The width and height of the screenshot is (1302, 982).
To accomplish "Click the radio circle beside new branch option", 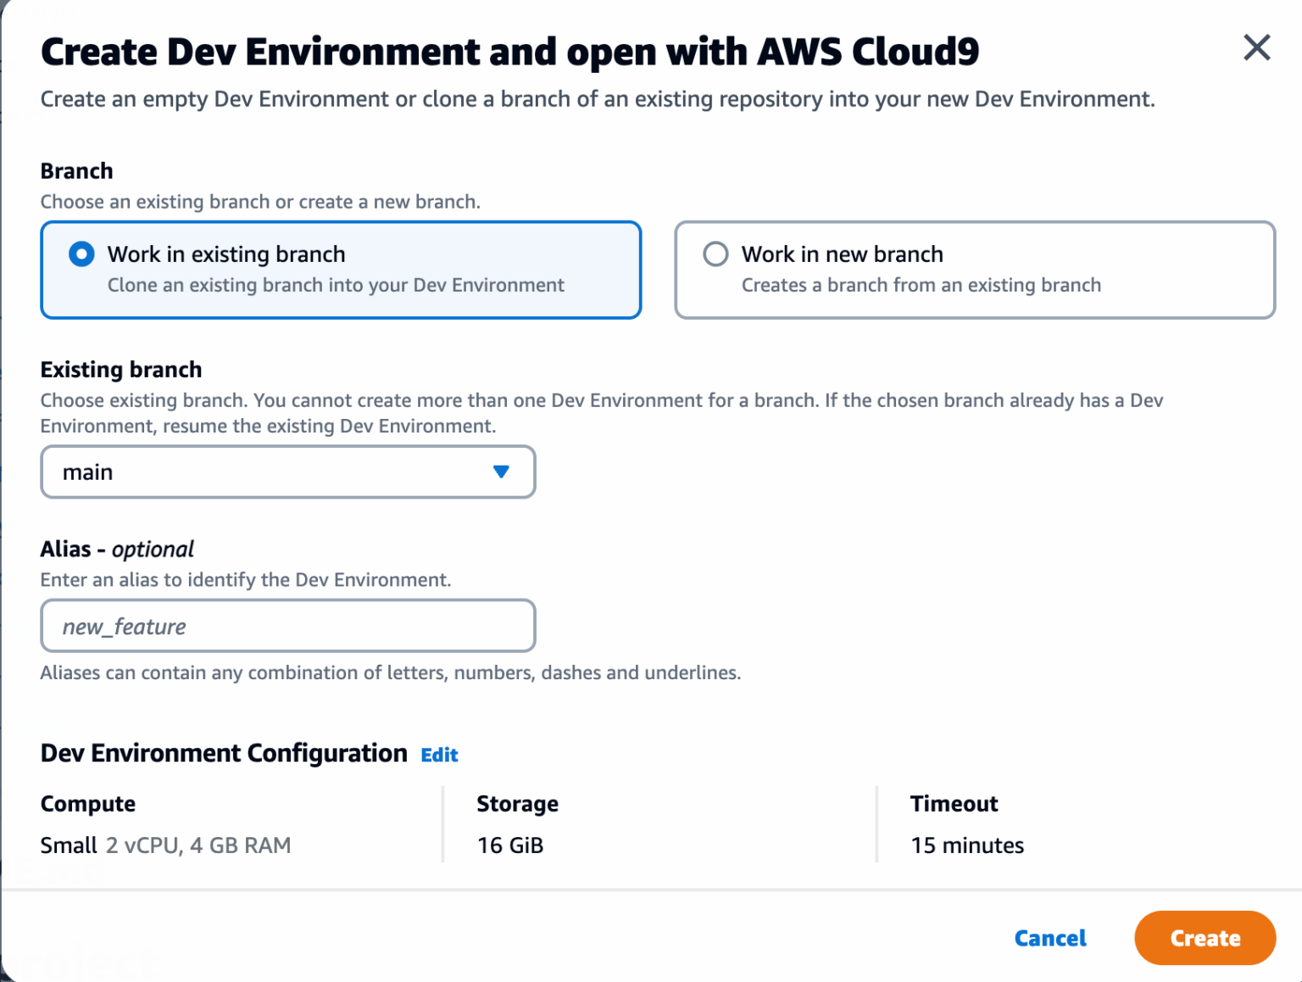I will pos(716,254).
